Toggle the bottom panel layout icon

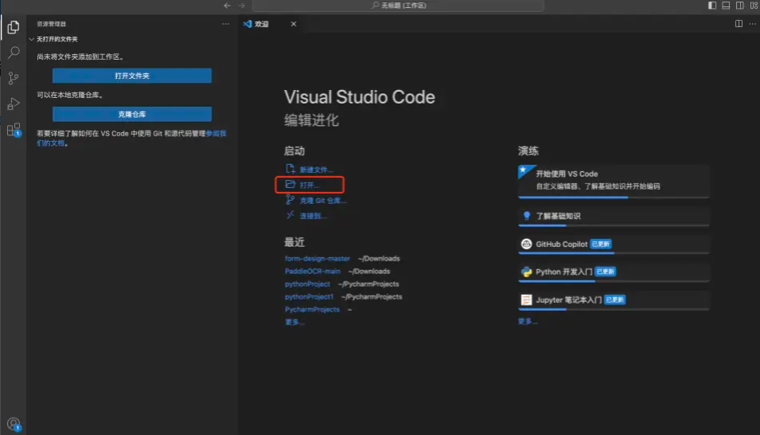click(726, 6)
